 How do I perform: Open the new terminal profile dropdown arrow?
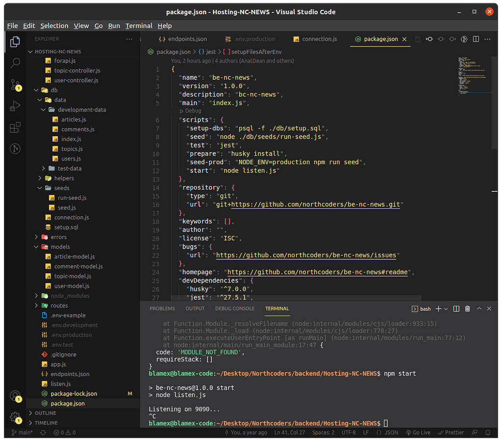[x=446, y=309]
